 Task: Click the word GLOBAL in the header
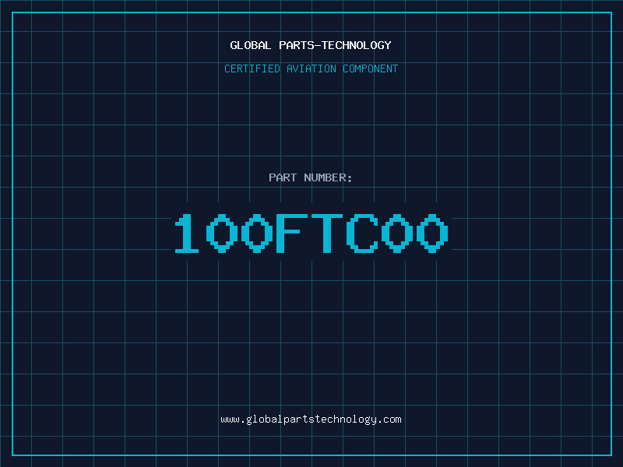[251, 45]
